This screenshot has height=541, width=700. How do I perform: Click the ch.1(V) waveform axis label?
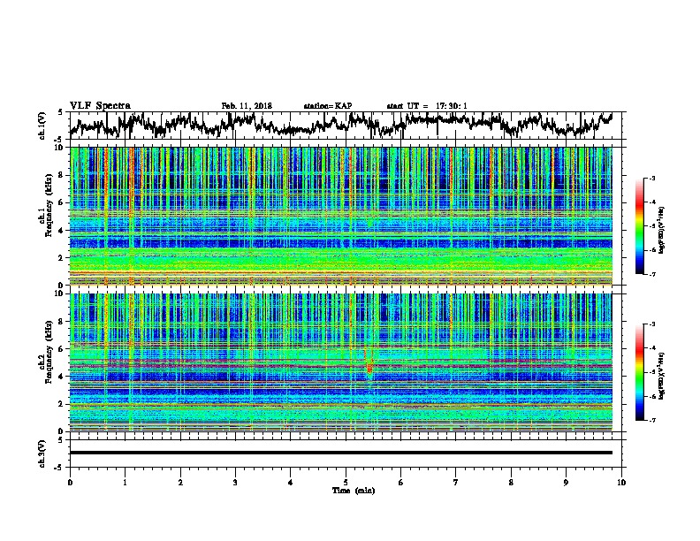click(x=42, y=126)
